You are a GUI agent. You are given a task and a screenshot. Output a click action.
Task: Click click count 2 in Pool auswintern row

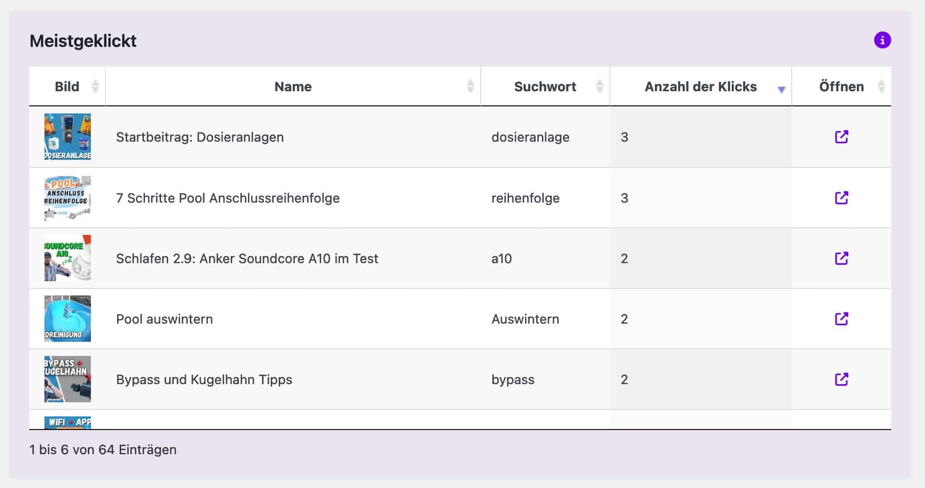click(624, 319)
